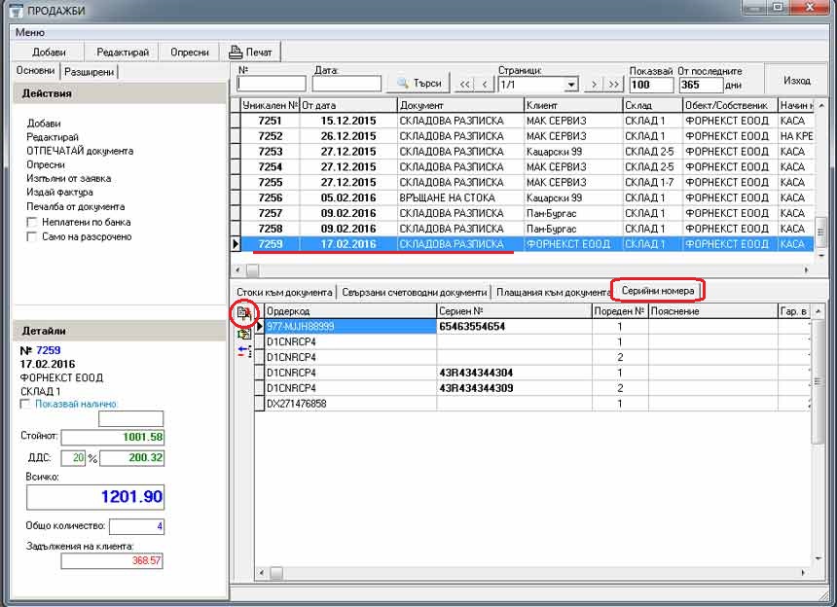
Task: Go to the next page with >
Action: (594, 85)
